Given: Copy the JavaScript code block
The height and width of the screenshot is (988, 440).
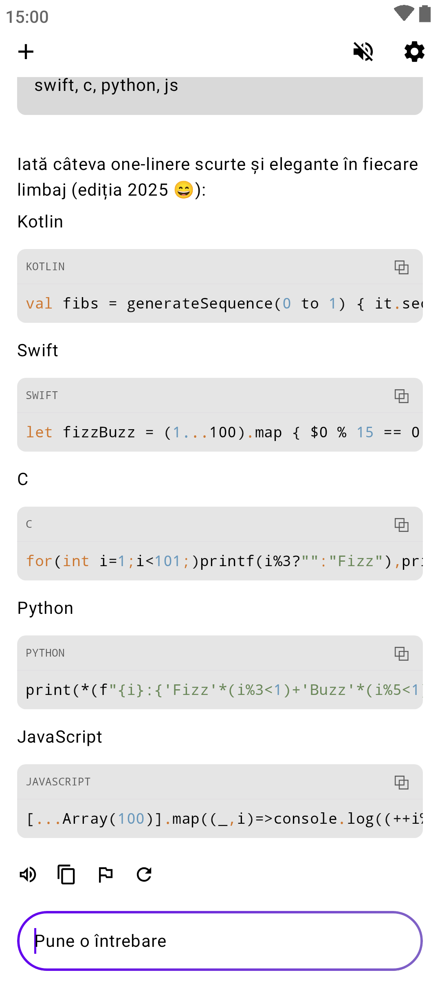Looking at the screenshot, I should [x=401, y=782].
